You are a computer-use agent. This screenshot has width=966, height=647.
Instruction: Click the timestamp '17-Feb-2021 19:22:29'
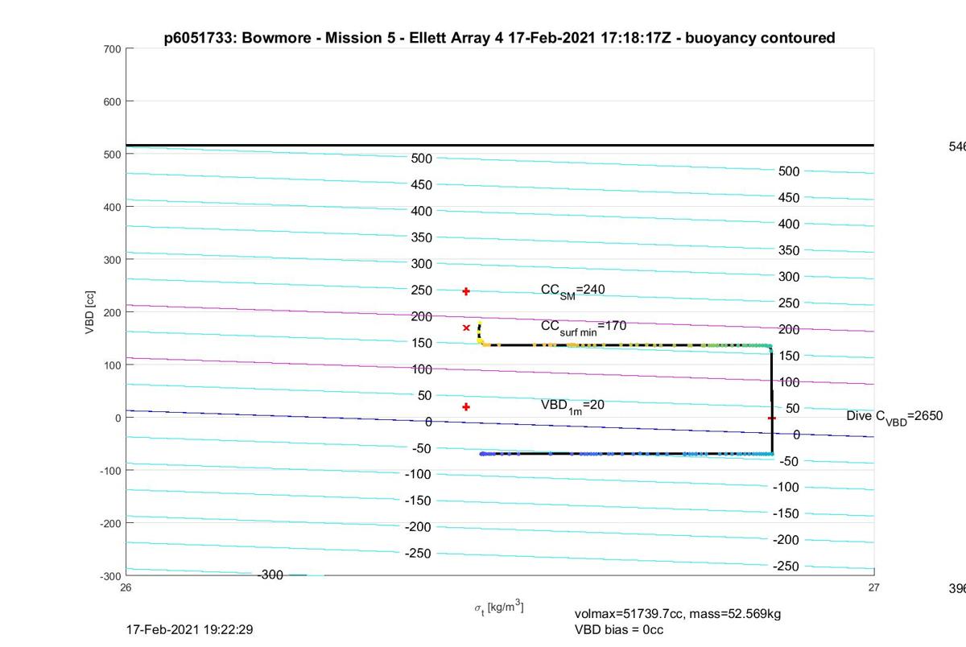pos(190,629)
